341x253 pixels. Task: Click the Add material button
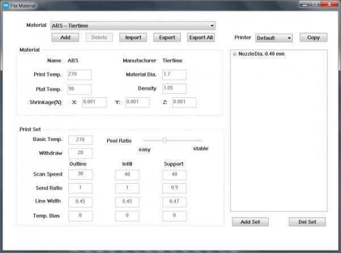tap(65, 38)
